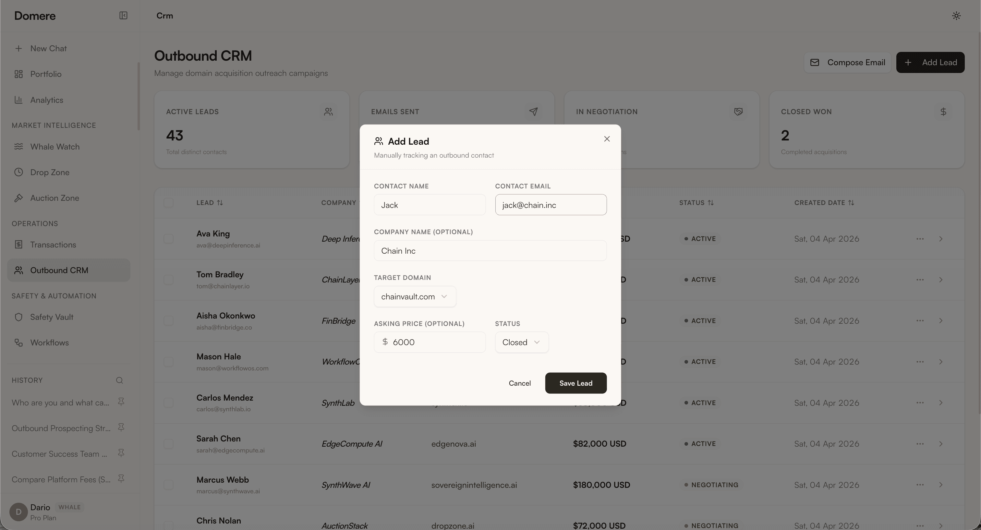This screenshot has height=530, width=981.
Task: Cancel adding the lead
Action: [519, 383]
